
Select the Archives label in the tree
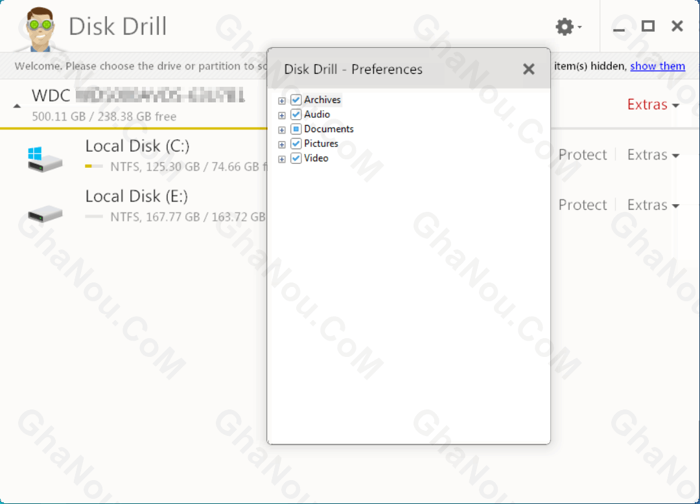point(322,100)
